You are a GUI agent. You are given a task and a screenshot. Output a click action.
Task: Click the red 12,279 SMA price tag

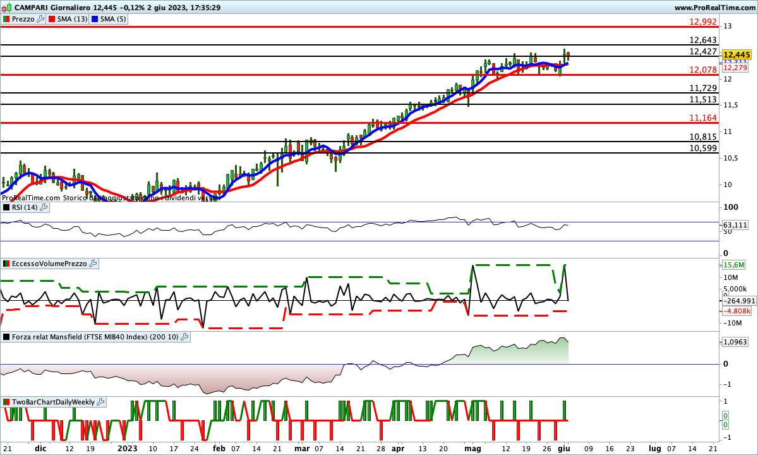[735, 68]
